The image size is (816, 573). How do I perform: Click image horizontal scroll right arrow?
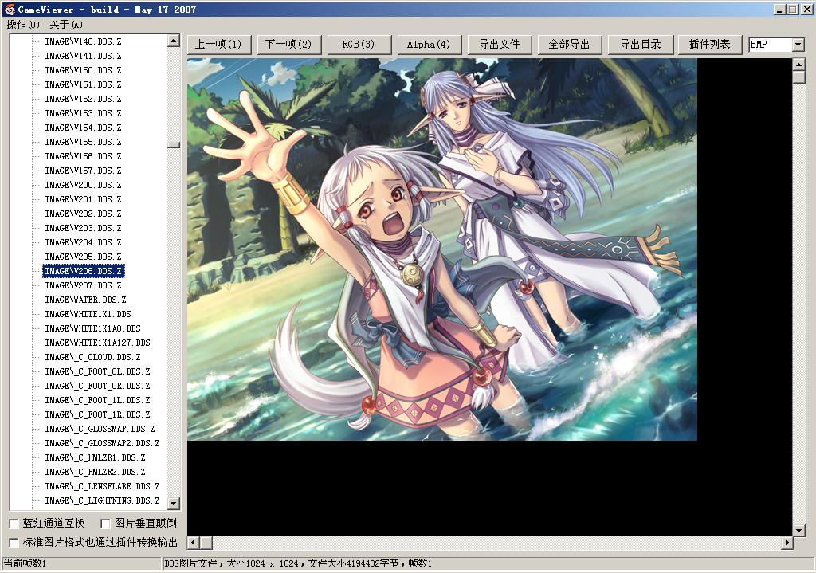pos(787,543)
